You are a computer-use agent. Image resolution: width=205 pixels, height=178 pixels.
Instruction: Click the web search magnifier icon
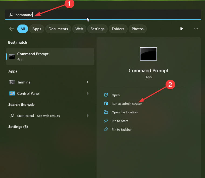click(12, 116)
